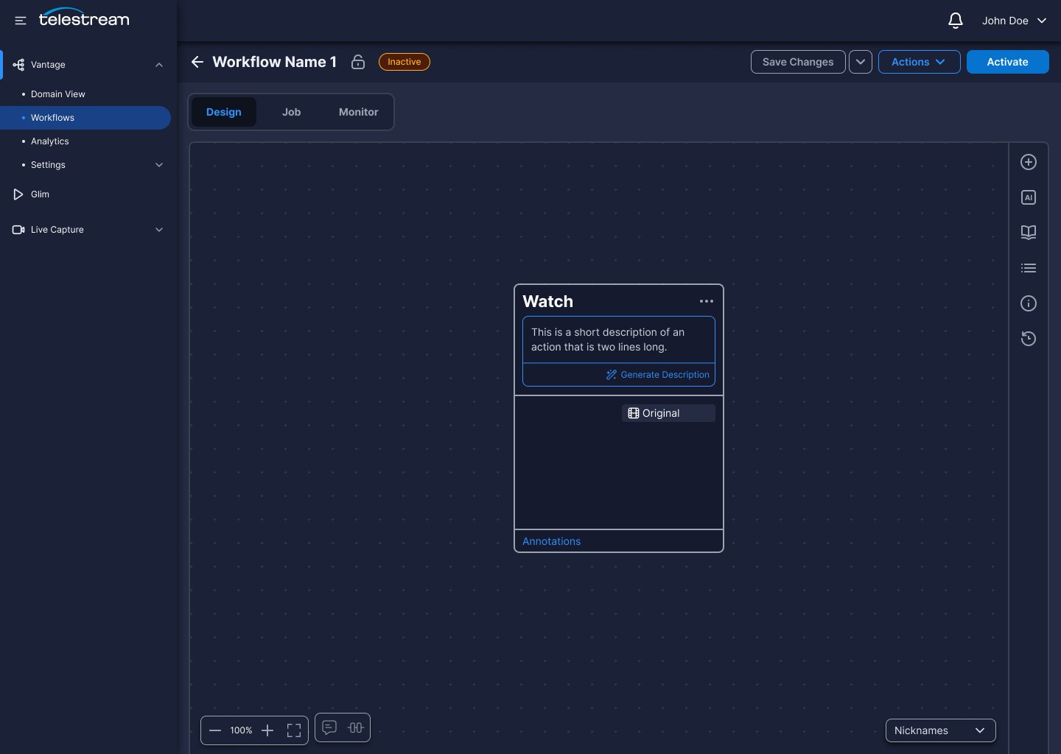1061x754 pixels.
Task: Click the connector toggle icon beside comments
Action: click(x=356, y=727)
